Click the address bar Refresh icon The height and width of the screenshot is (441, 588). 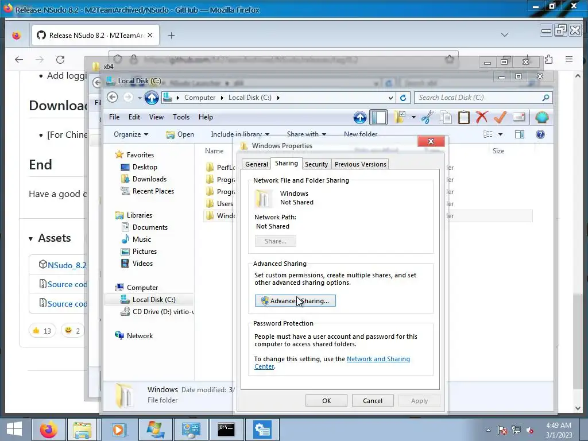403,98
